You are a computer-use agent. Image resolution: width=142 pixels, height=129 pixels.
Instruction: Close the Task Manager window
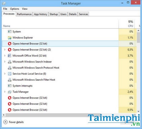click(136, 3)
